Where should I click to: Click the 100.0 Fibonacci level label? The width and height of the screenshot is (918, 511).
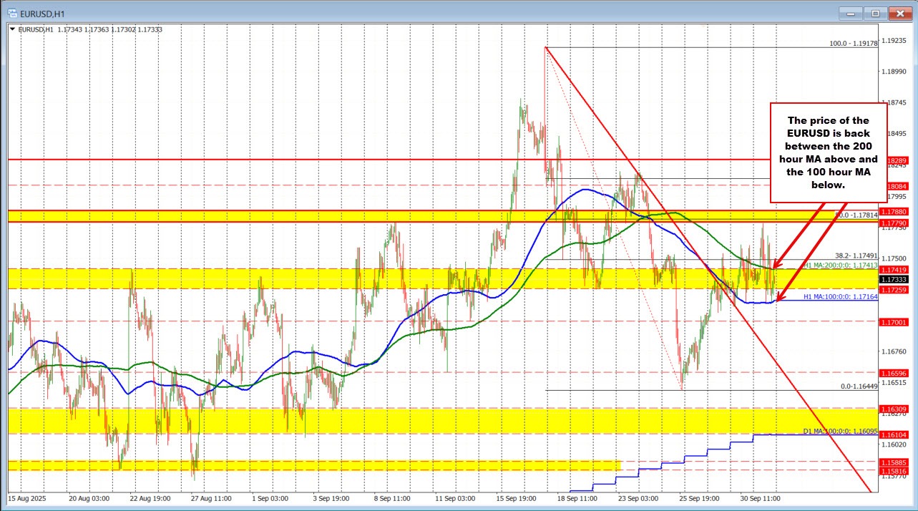853,44
